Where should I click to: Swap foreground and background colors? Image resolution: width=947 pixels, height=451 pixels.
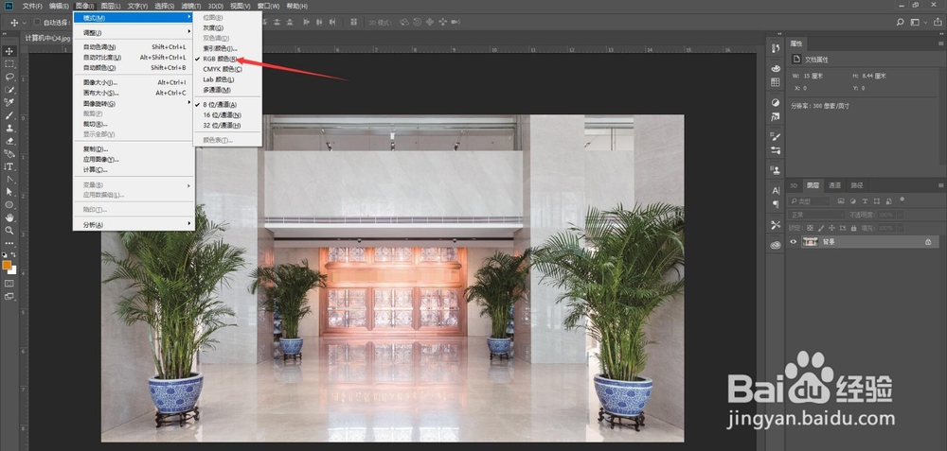tap(13, 255)
